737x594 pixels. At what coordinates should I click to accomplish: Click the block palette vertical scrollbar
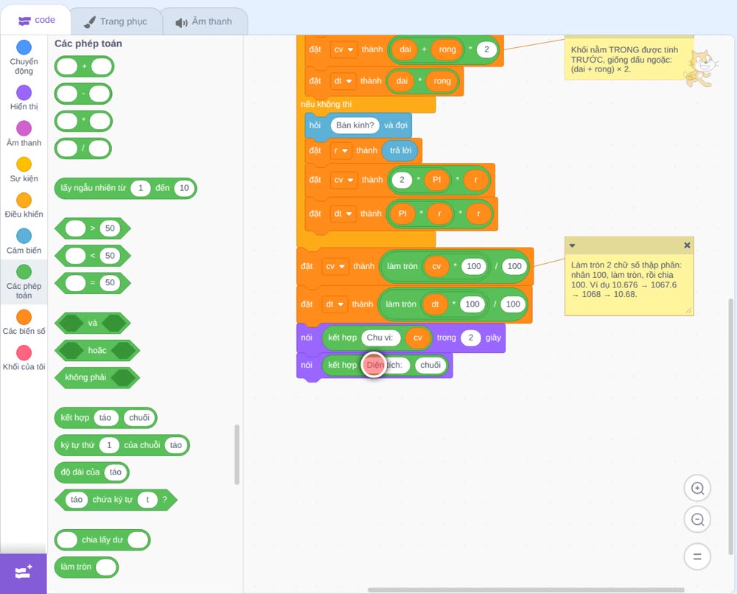coord(237,455)
